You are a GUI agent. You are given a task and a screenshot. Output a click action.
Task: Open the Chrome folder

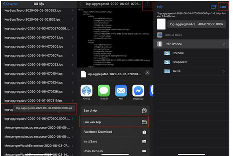pos(178,53)
